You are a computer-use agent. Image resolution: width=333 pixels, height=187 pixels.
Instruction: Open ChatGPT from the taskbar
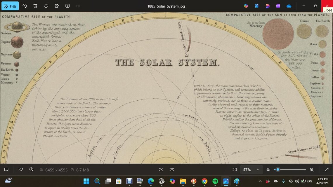162,181
